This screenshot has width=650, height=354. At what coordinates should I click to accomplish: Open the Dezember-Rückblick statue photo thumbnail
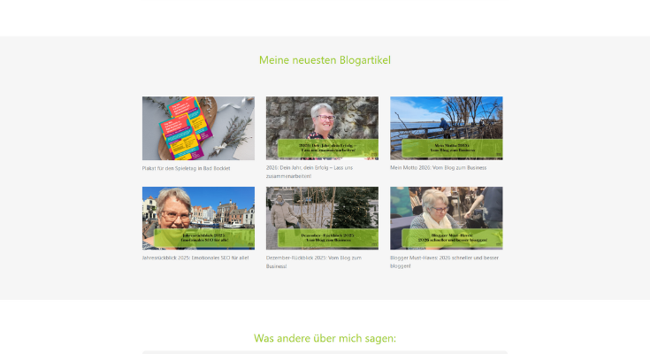pos(322,209)
